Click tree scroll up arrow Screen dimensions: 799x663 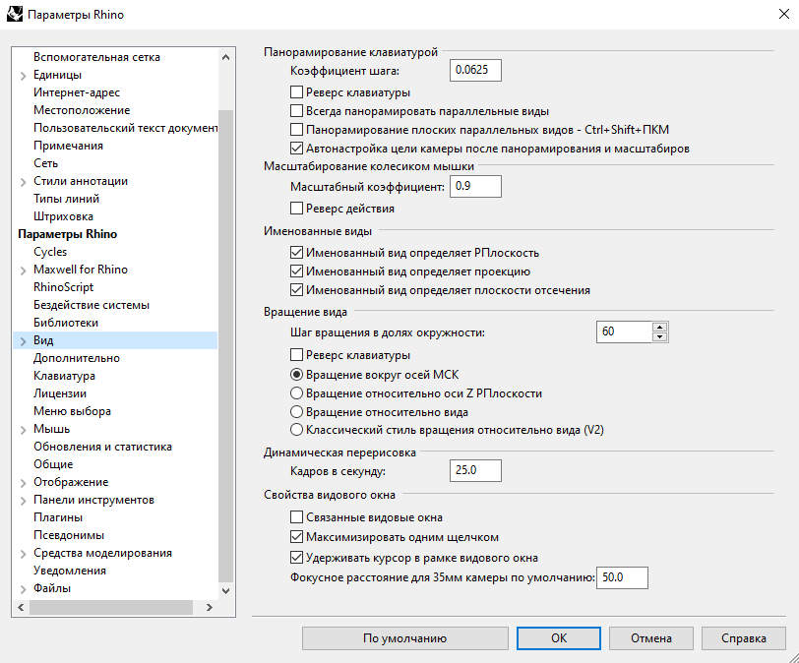tap(225, 57)
